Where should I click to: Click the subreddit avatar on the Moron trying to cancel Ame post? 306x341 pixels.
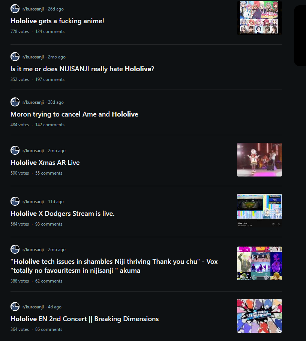click(15, 102)
